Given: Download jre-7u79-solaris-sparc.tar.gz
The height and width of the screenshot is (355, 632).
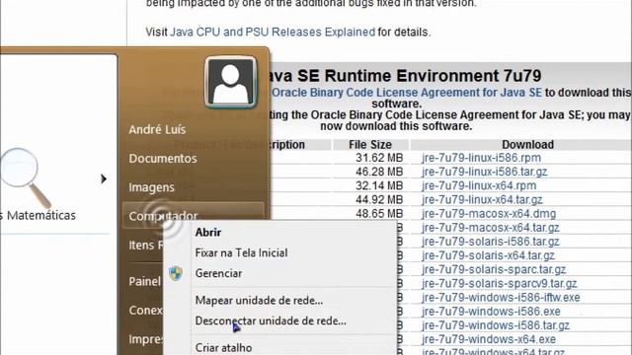Looking at the screenshot, I should pos(494,269).
